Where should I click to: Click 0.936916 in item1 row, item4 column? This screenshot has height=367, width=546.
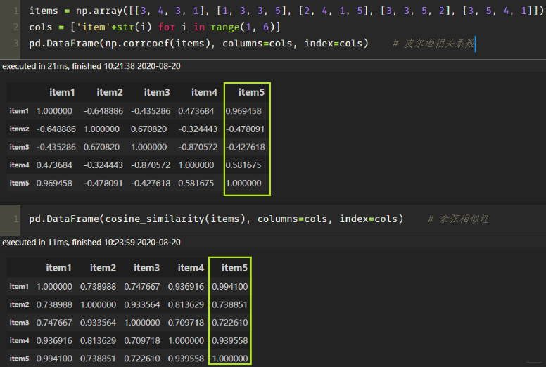tap(186, 286)
